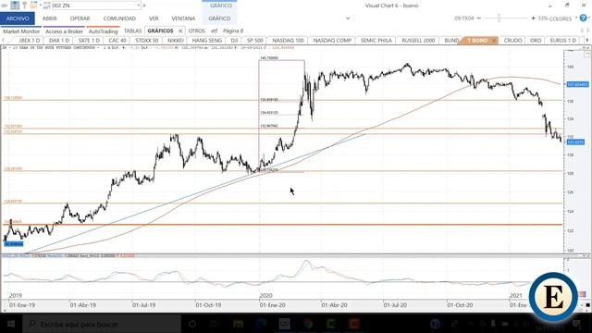Click the link icon at toolbar start
Screen dimensions: 592x333
tap(5, 6)
